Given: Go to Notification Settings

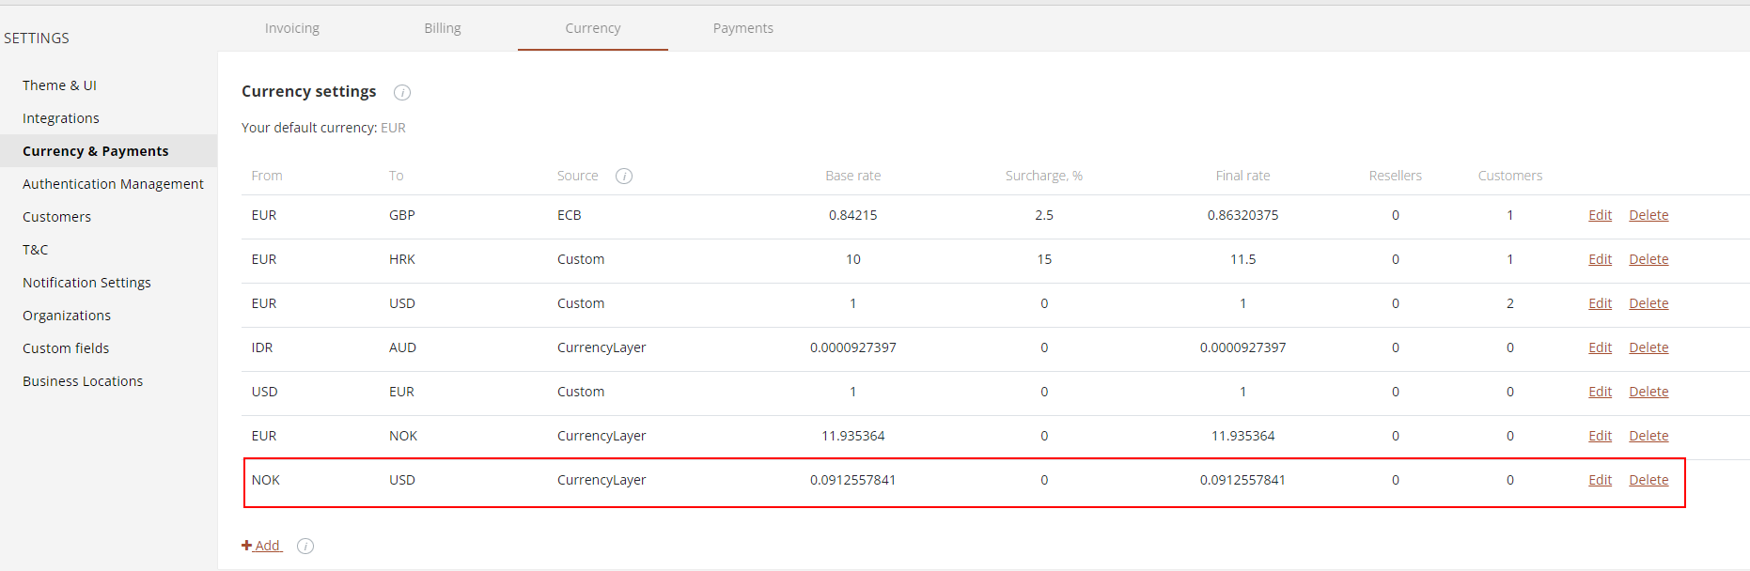Looking at the screenshot, I should coord(86,283).
